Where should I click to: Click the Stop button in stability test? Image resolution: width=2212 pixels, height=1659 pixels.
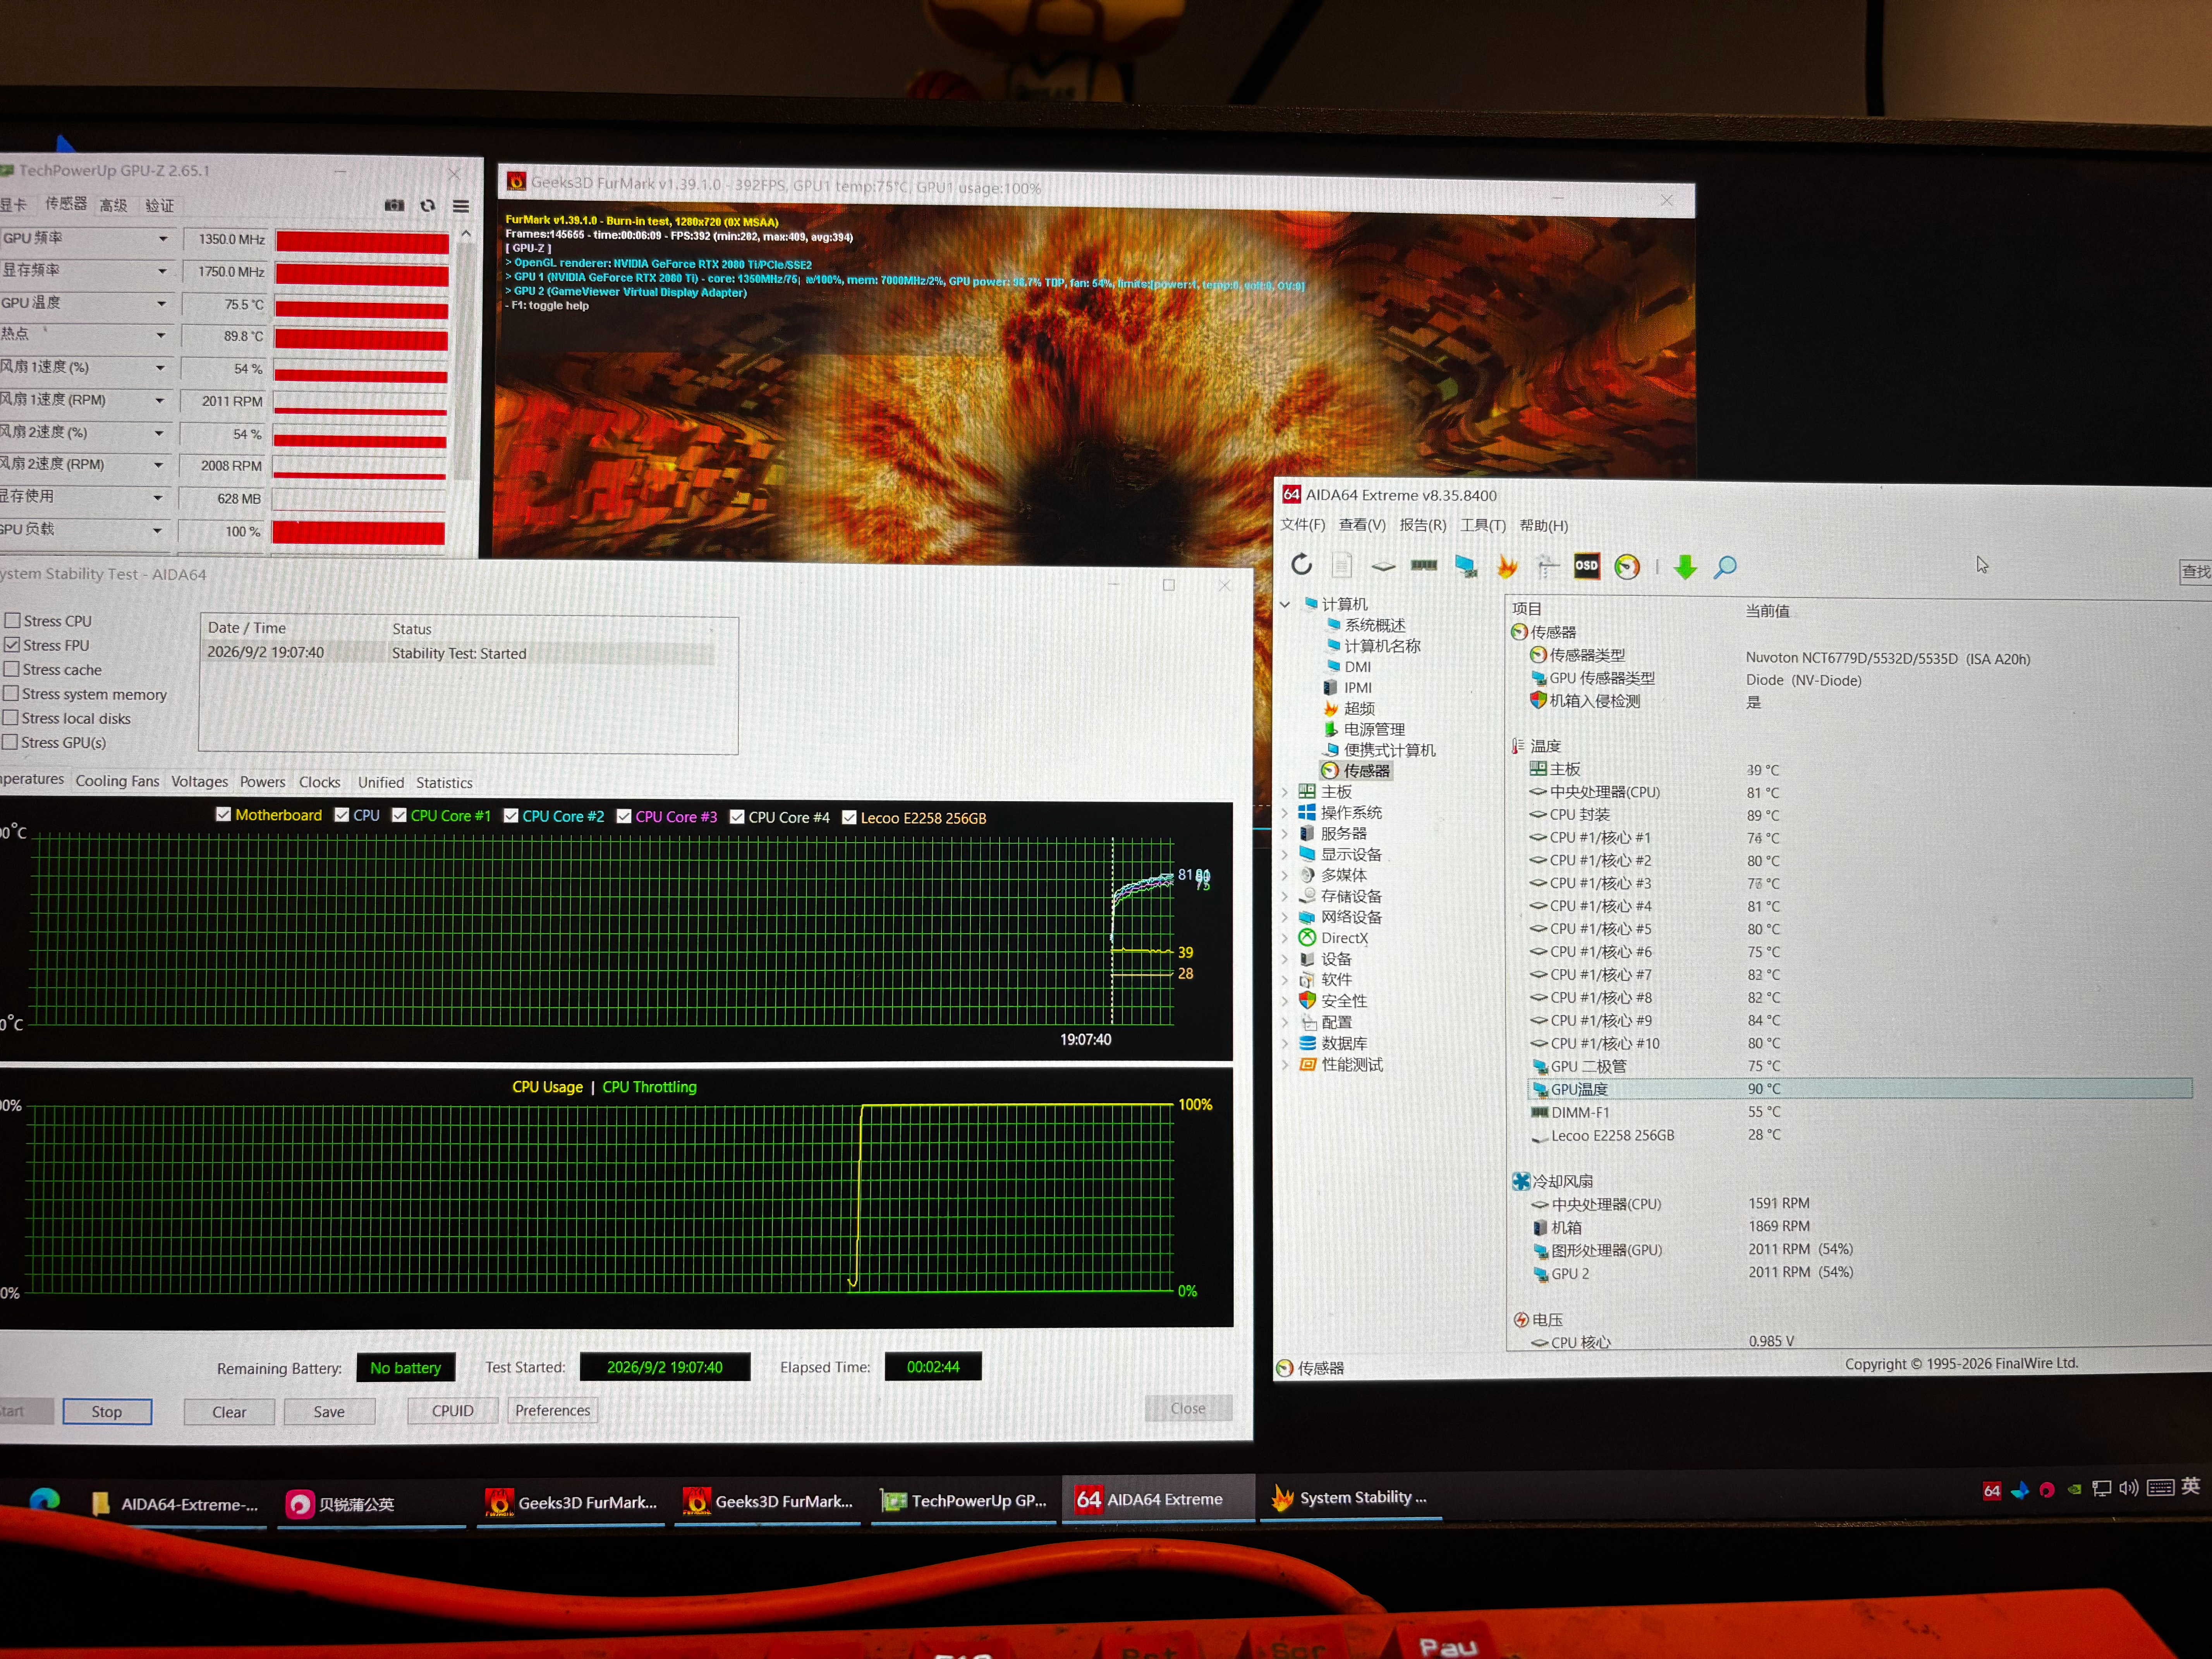click(x=107, y=1412)
